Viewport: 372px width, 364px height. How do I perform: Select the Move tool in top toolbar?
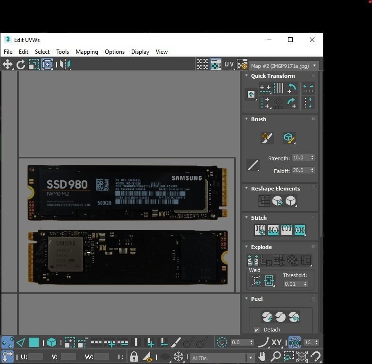tap(8, 65)
